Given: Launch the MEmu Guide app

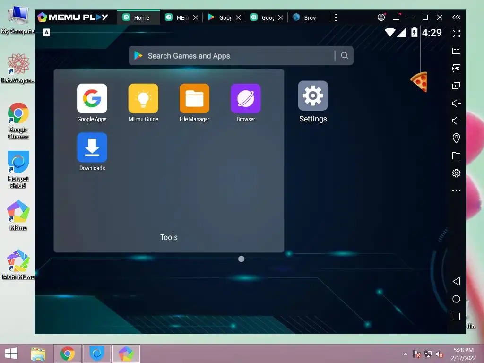Looking at the screenshot, I should 143,98.
